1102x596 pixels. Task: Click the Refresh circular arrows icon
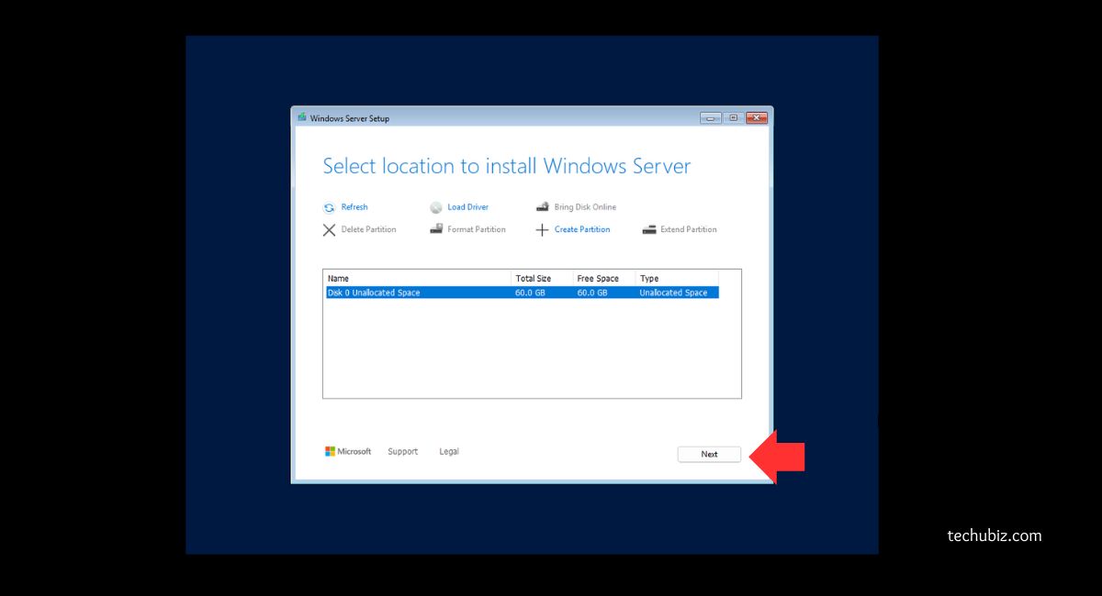pyautogui.click(x=329, y=208)
